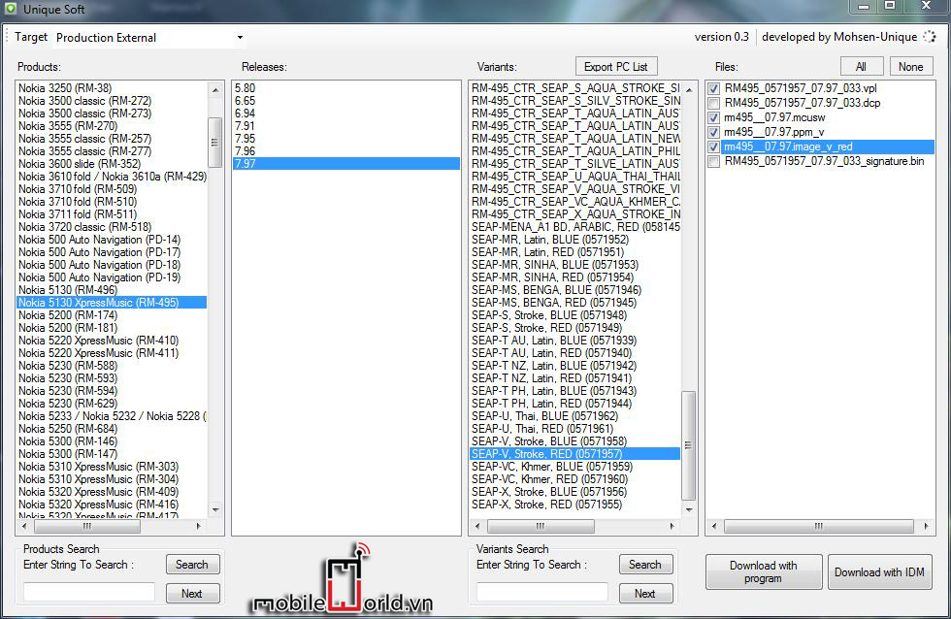The width and height of the screenshot is (951, 619).
Task: Click Next button in Products Search
Action: (192, 594)
